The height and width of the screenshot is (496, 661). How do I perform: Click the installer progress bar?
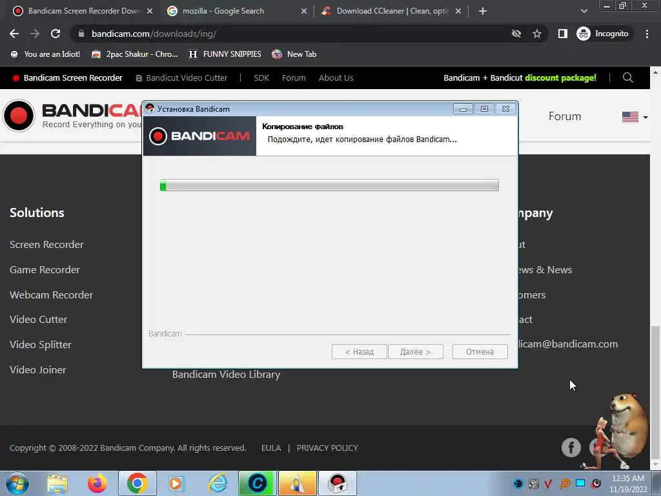click(329, 185)
